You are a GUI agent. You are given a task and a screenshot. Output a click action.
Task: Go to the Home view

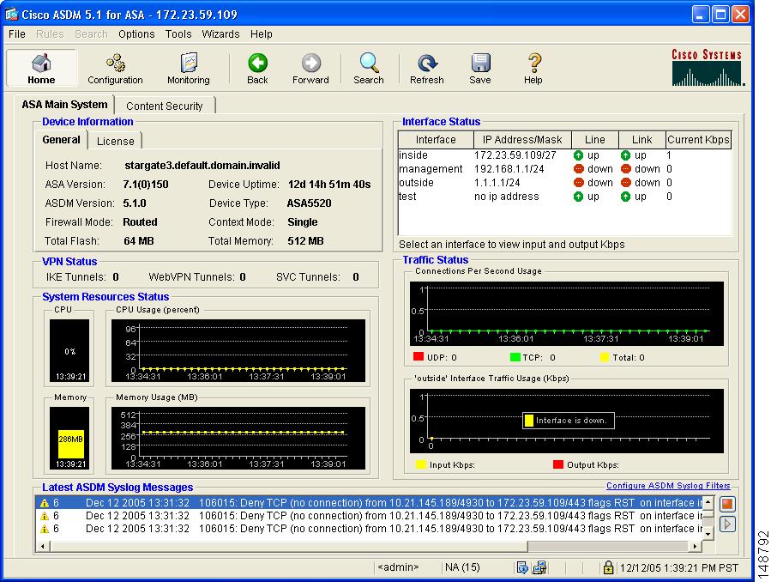41,69
